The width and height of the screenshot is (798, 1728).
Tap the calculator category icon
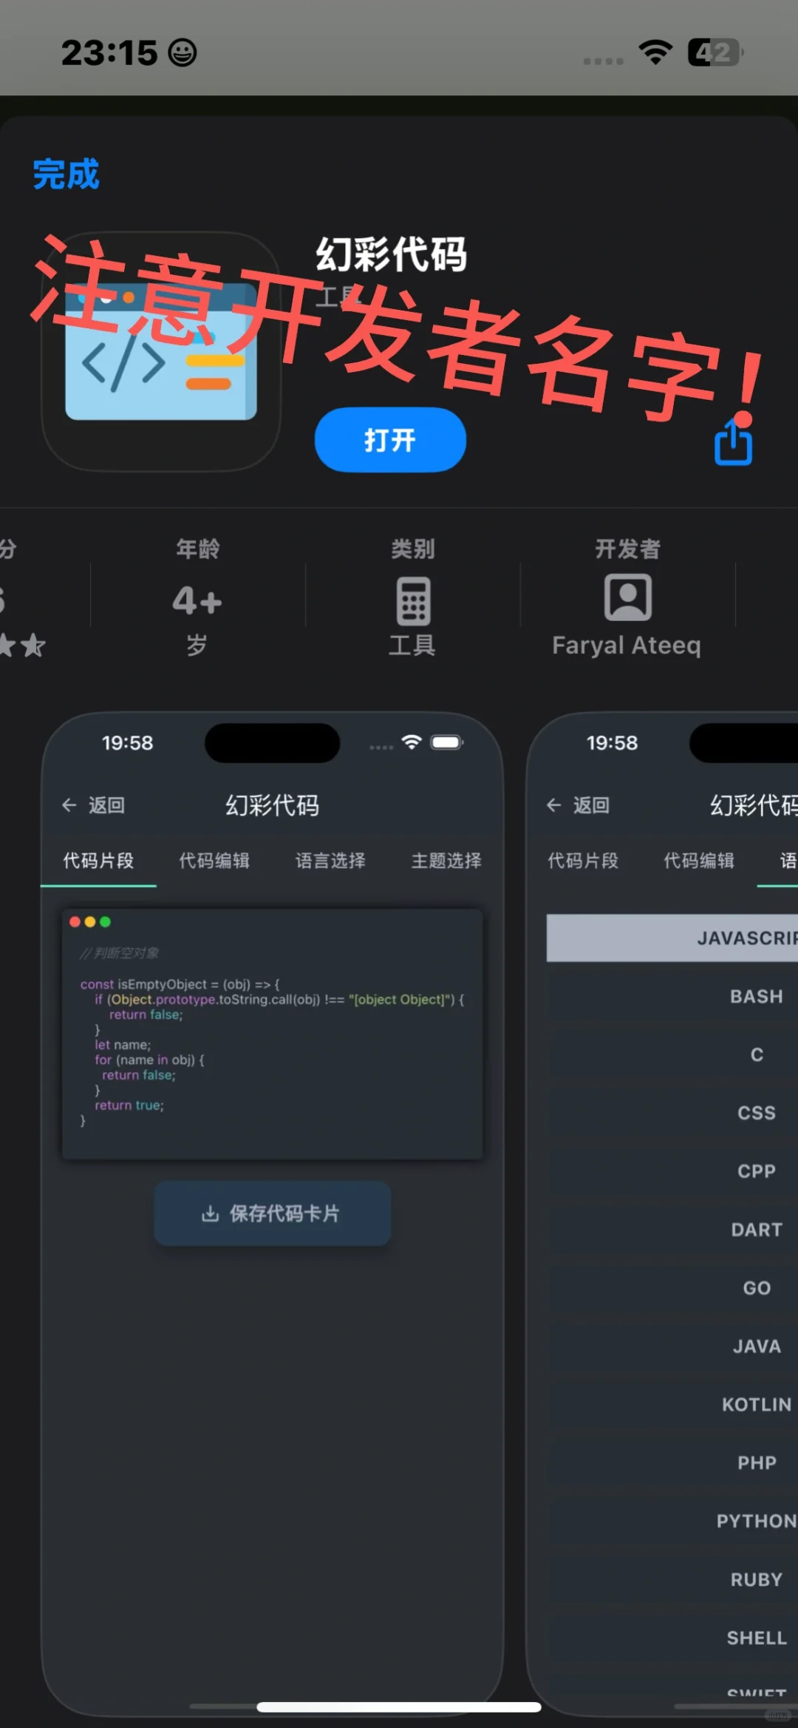coord(413,600)
